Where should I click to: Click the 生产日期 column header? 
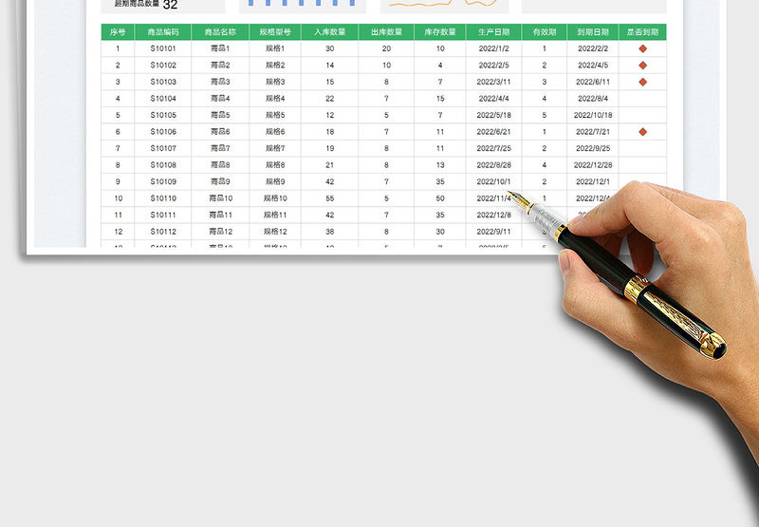494,31
